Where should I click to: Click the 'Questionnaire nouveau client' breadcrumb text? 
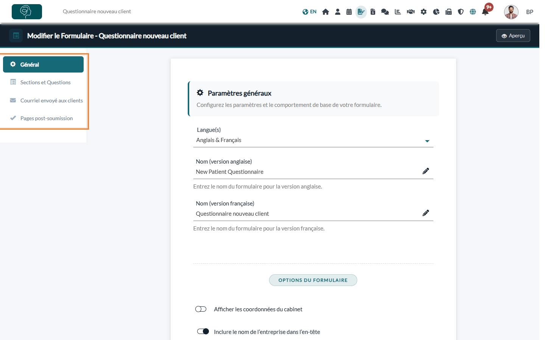[x=97, y=11]
